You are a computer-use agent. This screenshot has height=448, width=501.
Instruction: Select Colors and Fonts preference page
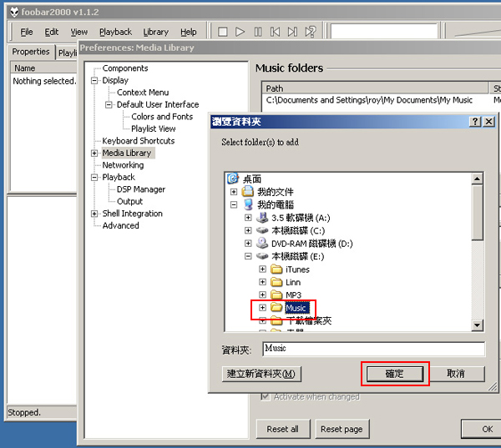(x=162, y=117)
